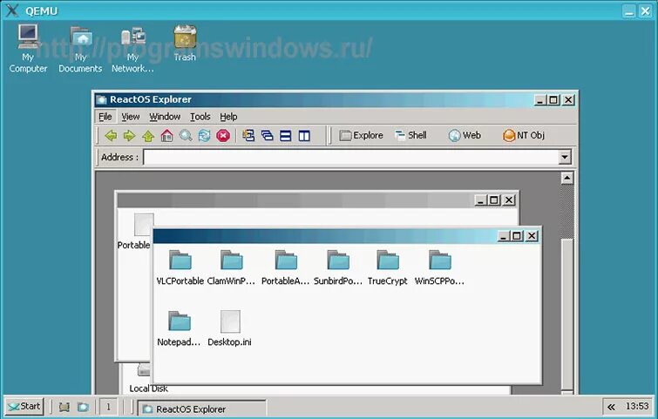Open the Start menu

tap(24, 407)
